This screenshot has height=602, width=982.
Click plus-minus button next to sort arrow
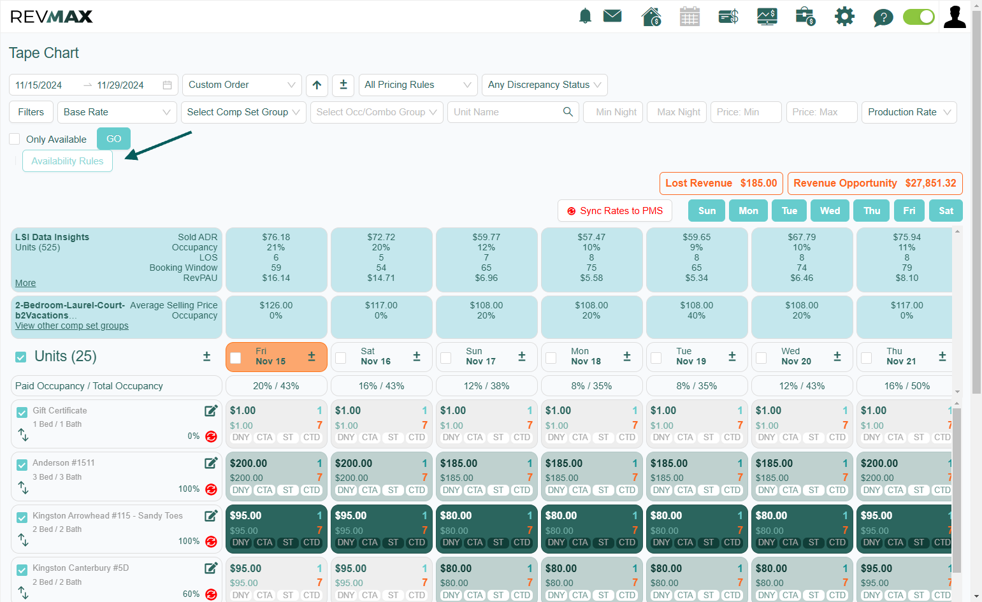pyautogui.click(x=343, y=85)
